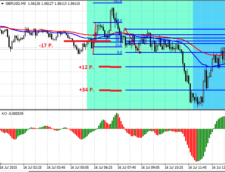
Task: Click the Fibonacci 161.8 level label
Action: click(x=118, y=1)
